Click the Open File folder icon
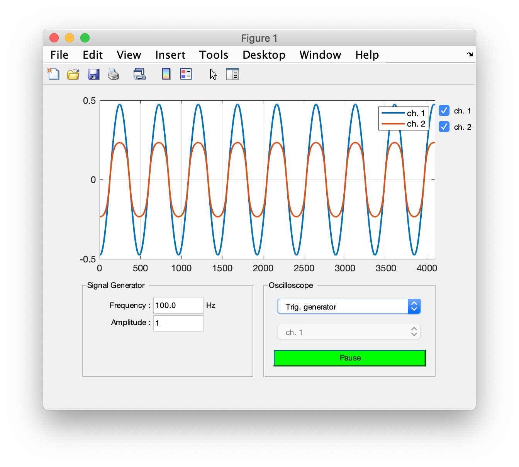519x467 pixels. 73,74
